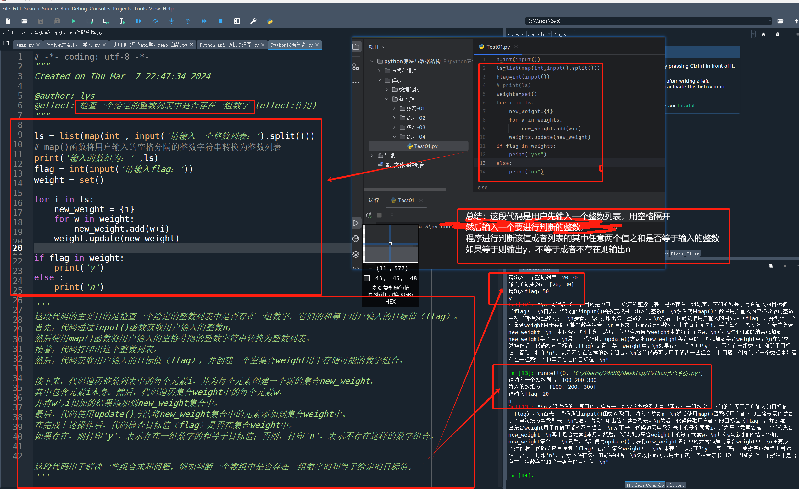
Task: Stop debugging with the blue square icon
Action: [220, 21]
